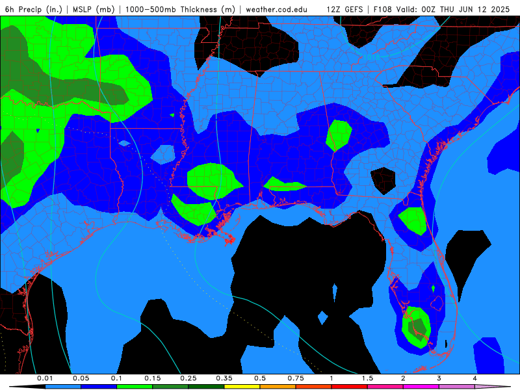This screenshot has height=390, width=520.
Task: Click 'F108 Valid: 00Z THU JUN 12 2025' text
Action: pos(441,9)
